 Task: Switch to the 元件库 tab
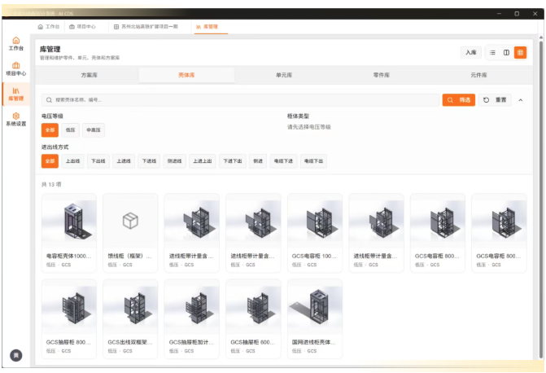478,75
